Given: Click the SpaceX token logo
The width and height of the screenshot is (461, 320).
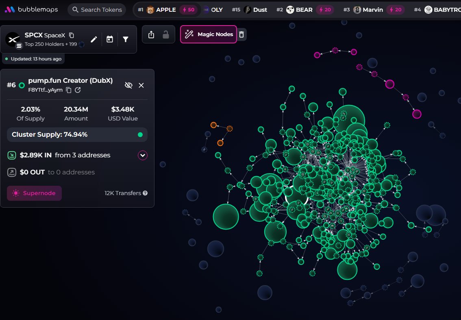Looking at the screenshot, I should pyautogui.click(x=13, y=39).
